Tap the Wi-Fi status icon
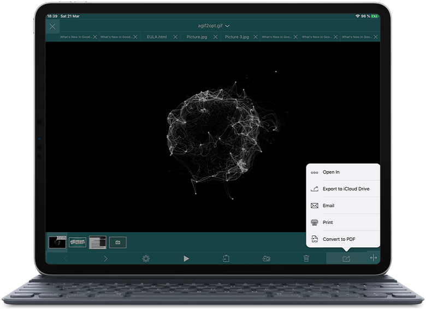This screenshot has width=426, height=309. tap(357, 16)
